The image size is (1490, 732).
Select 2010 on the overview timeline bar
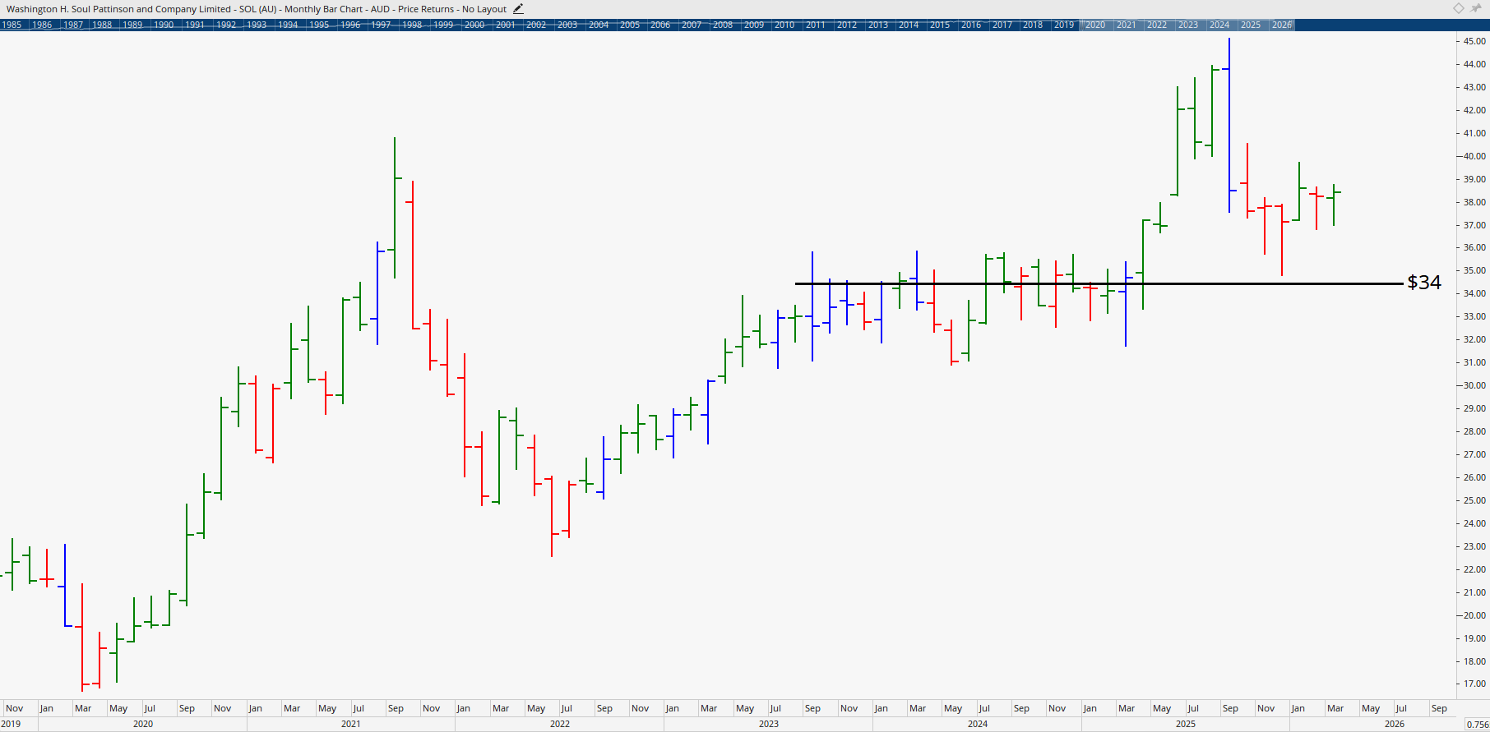coord(784,25)
